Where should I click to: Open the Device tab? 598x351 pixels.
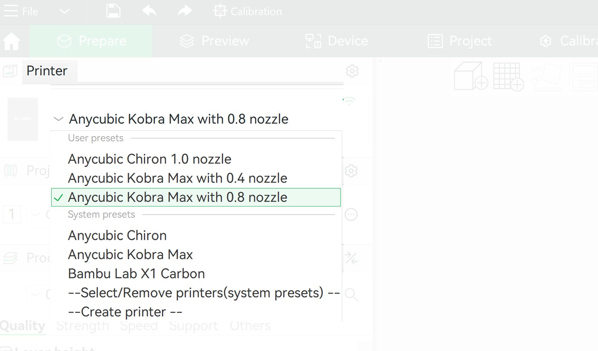[337, 41]
